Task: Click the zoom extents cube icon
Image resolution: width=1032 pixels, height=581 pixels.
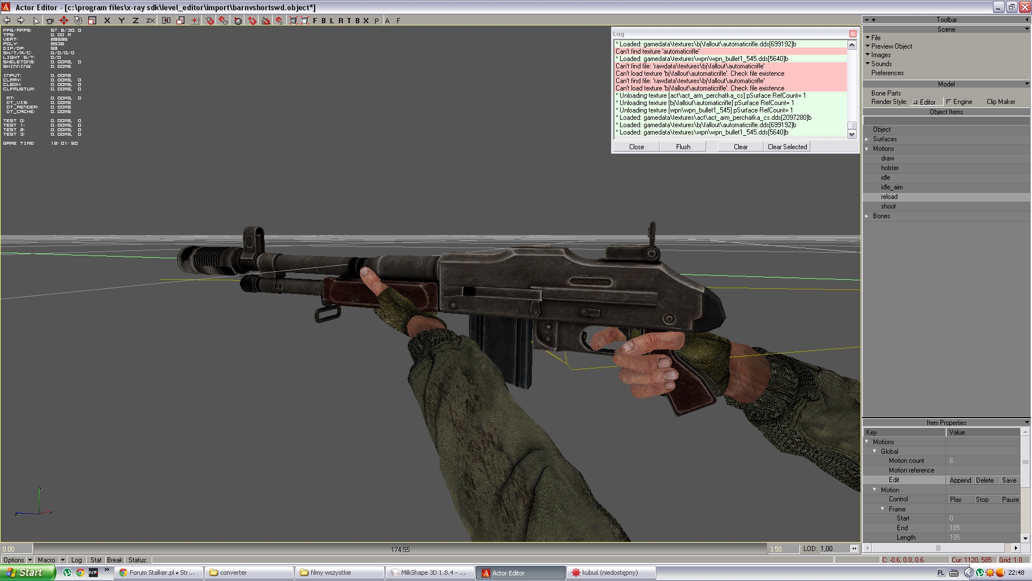Action: pyautogui.click(x=293, y=20)
